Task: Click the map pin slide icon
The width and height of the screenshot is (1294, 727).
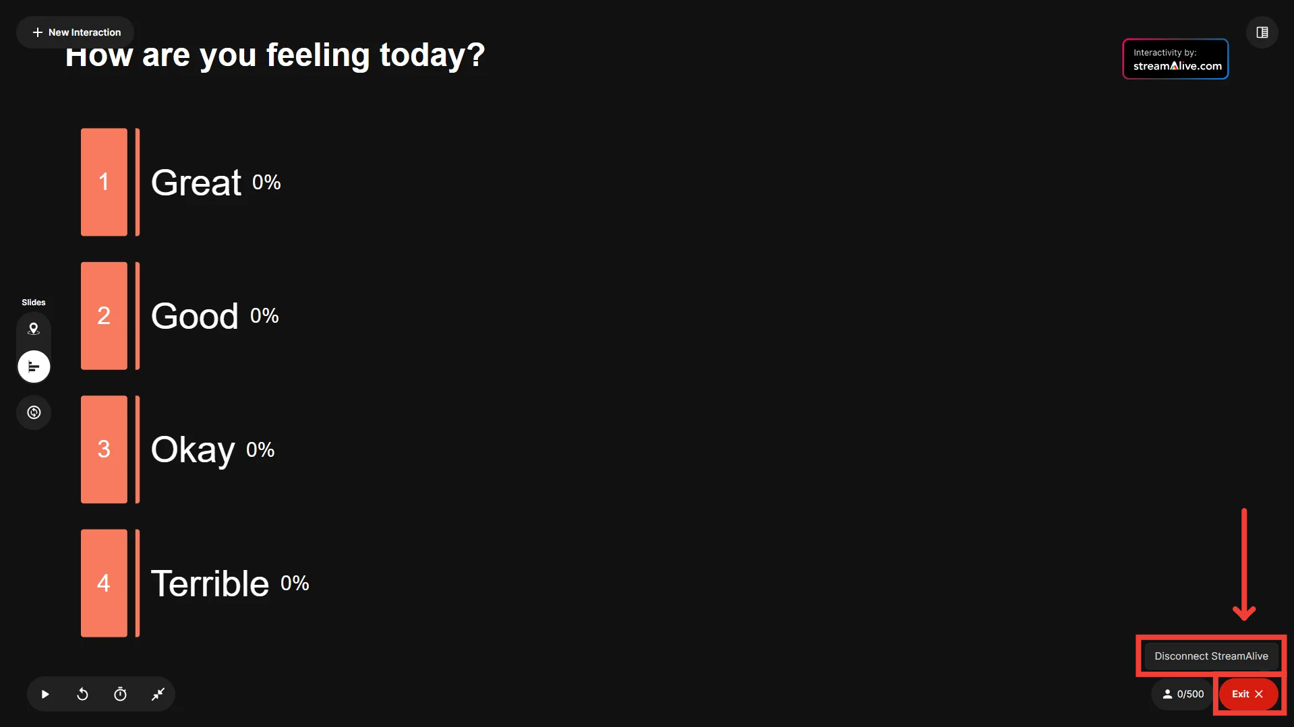Action: tap(34, 329)
